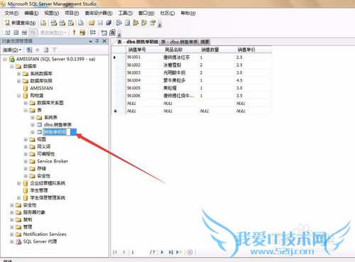Expand the 数据库关系图 folder

26,103
